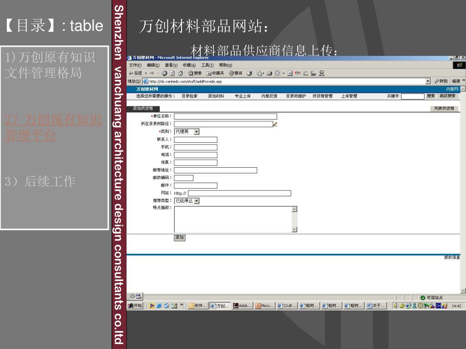Image resolution: width=466 pixels, height=349 pixels.
Task: Click the 链接 links bar label
Action: coord(456,81)
